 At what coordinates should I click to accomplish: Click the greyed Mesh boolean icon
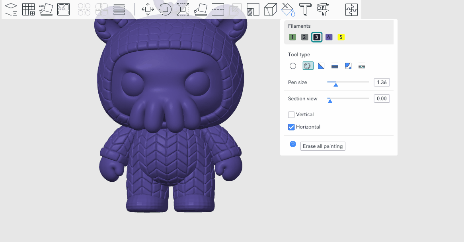(236, 10)
